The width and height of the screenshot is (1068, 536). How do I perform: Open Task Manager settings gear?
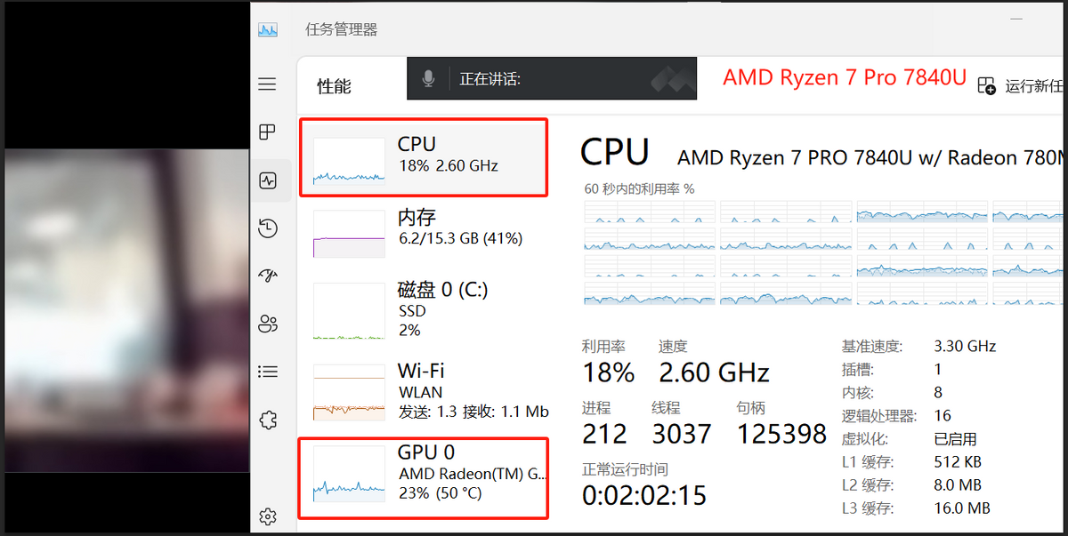268,516
